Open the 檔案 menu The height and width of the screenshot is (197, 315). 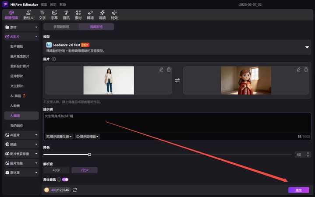coord(44,4)
